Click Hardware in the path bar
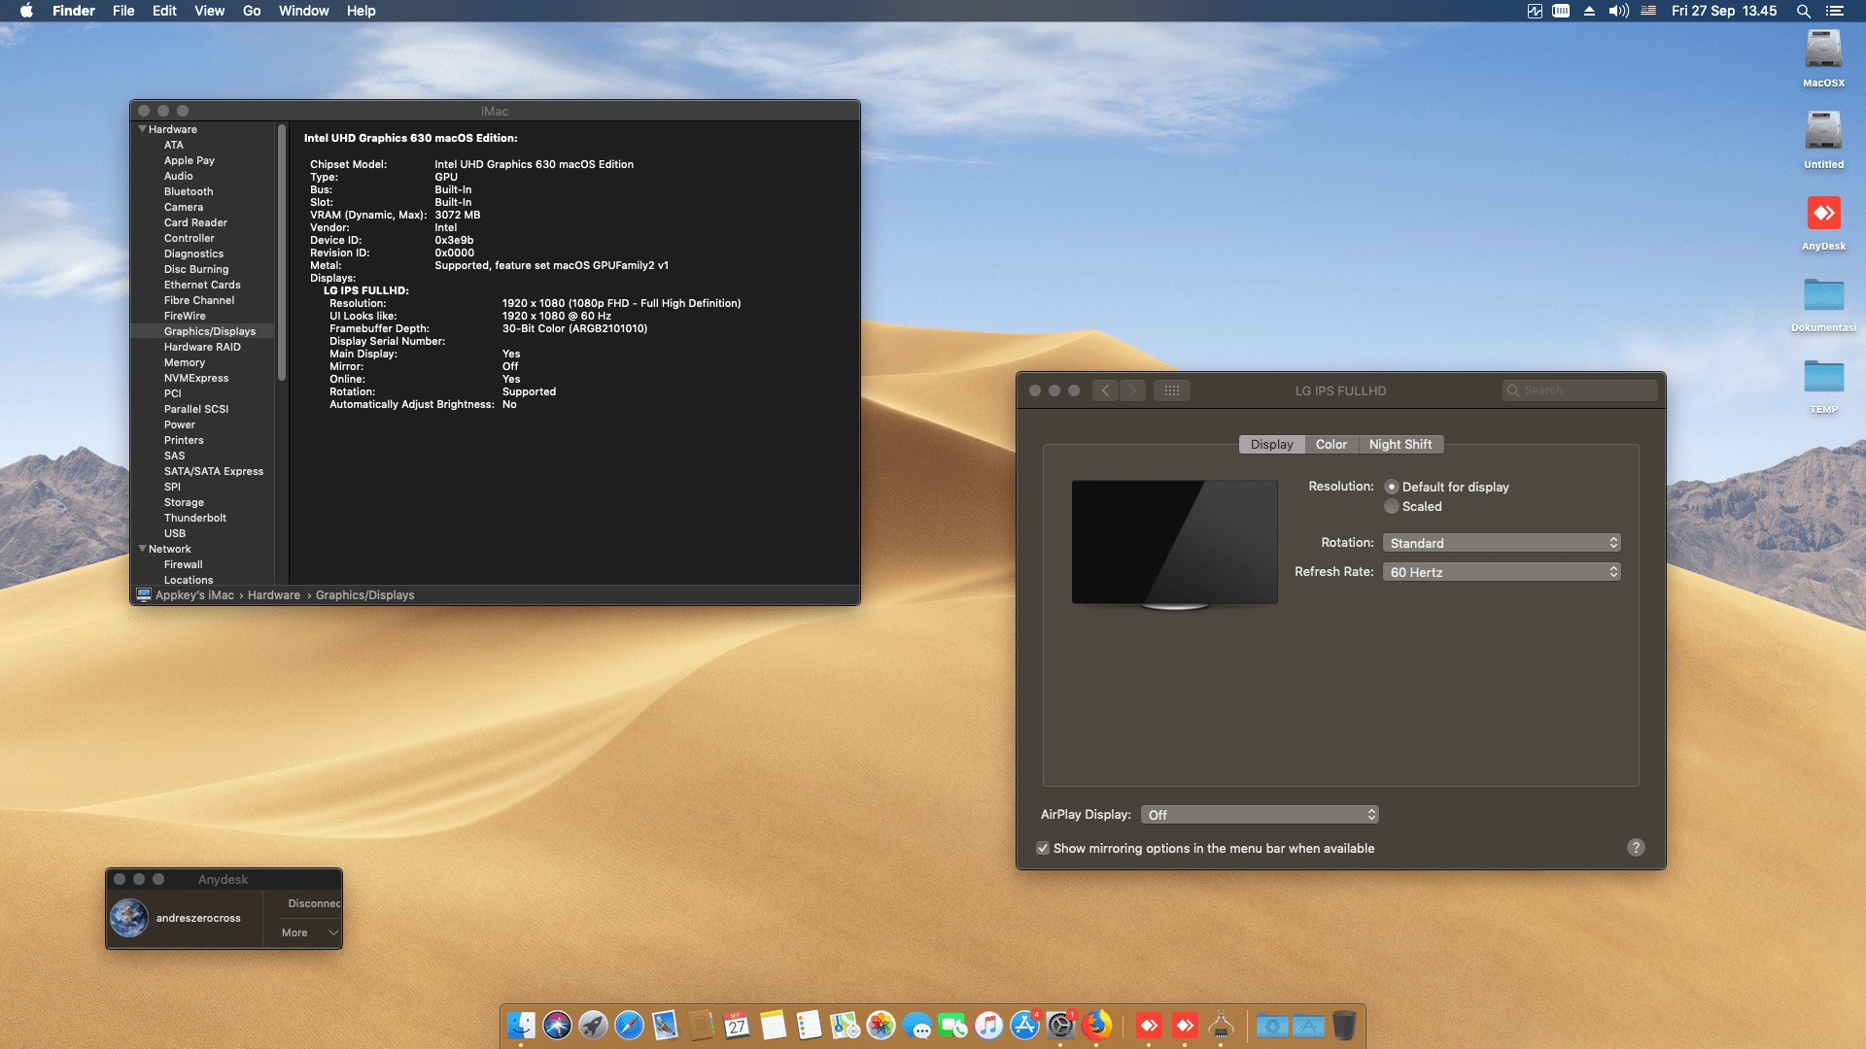Screen dimensions: 1866x1049 274,595
